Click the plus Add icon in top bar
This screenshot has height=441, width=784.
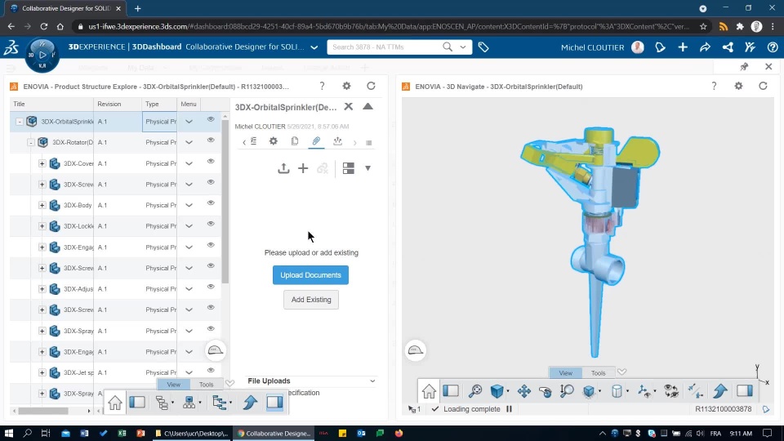pyautogui.click(x=683, y=47)
